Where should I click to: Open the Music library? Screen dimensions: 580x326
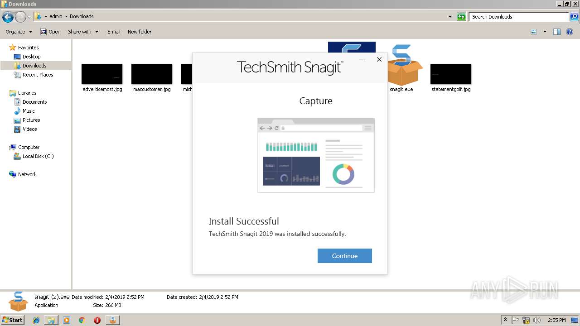pyautogui.click(x=29, y=111)
